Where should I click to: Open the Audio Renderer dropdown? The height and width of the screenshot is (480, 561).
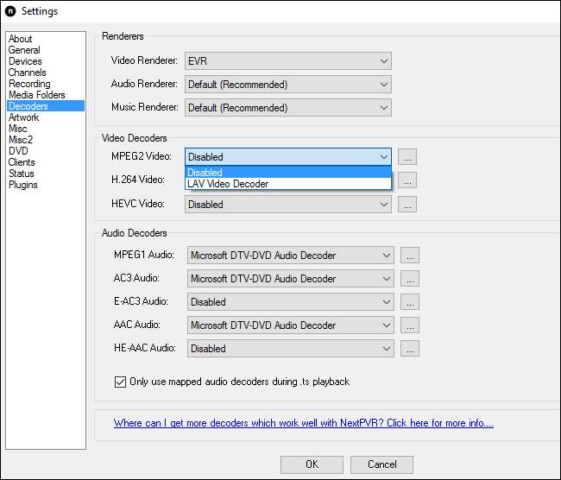(287, 85)
